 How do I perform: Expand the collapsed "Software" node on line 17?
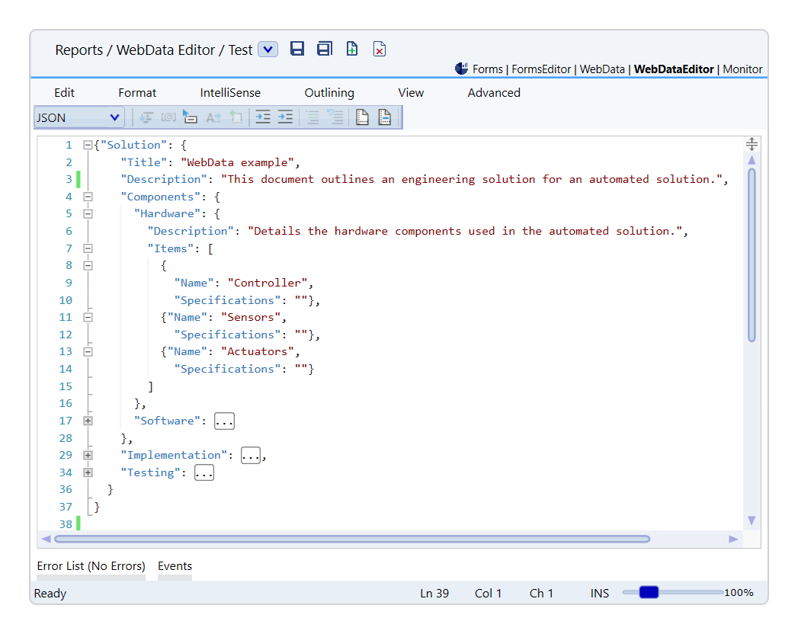tap(88, 421)
